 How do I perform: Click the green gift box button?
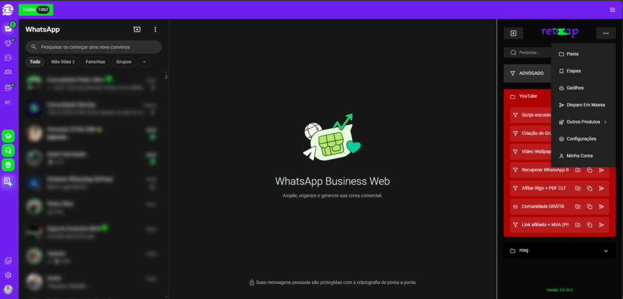[x=9, y=165]
